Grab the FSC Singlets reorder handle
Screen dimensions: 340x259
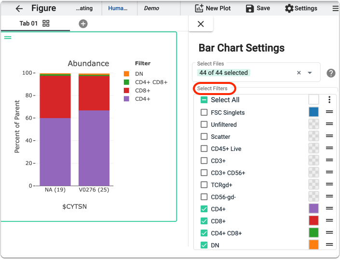[x=329, y=112]
